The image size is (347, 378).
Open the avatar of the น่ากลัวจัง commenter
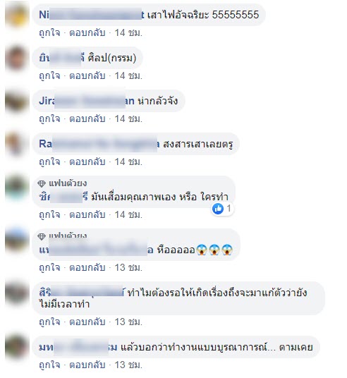[x=17, y=101]
